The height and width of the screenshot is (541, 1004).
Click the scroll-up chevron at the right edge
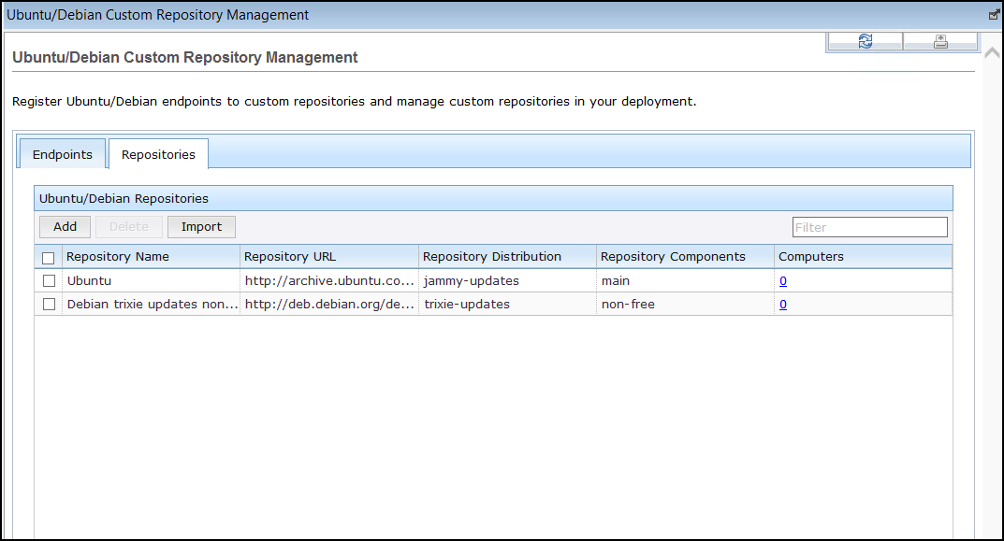993,52
